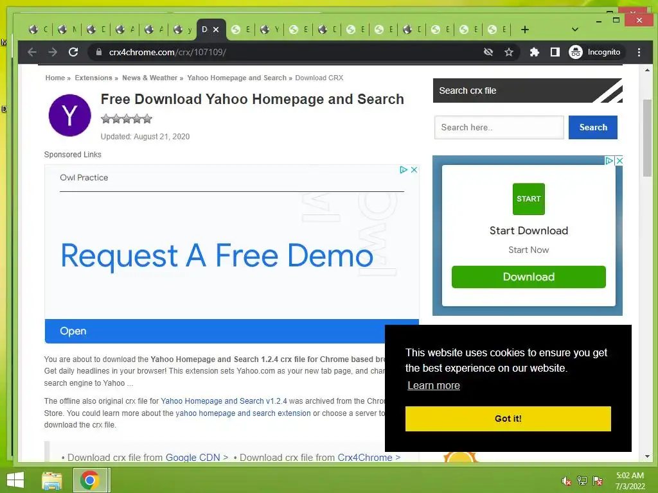
Task: Click the green Download button
Action: pyautogui.click(x=528, y=277)
